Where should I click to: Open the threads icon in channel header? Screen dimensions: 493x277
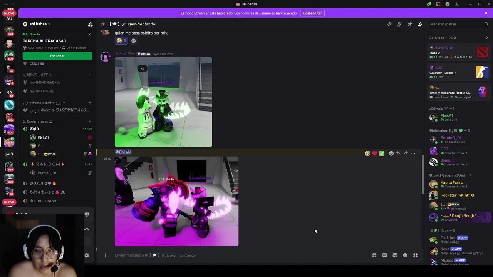tap(389, 24)
